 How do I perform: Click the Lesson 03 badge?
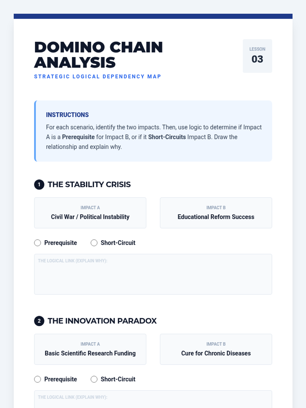click(257, 56)
